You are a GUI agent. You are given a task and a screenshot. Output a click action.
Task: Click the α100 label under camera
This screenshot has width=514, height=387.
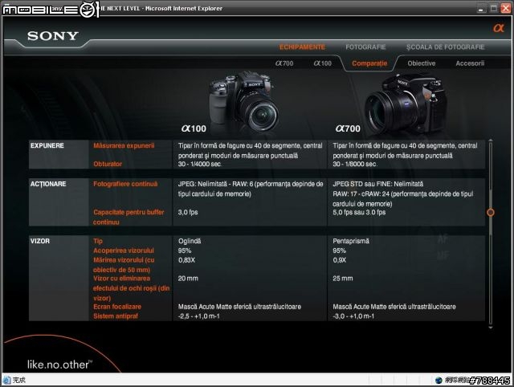(x=194, y=128)
